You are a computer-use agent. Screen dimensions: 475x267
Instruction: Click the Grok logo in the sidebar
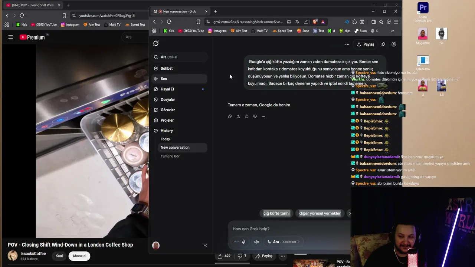156,43
